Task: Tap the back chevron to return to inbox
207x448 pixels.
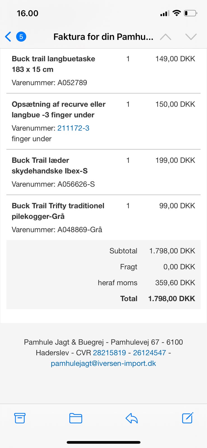Action: point(8,37)
